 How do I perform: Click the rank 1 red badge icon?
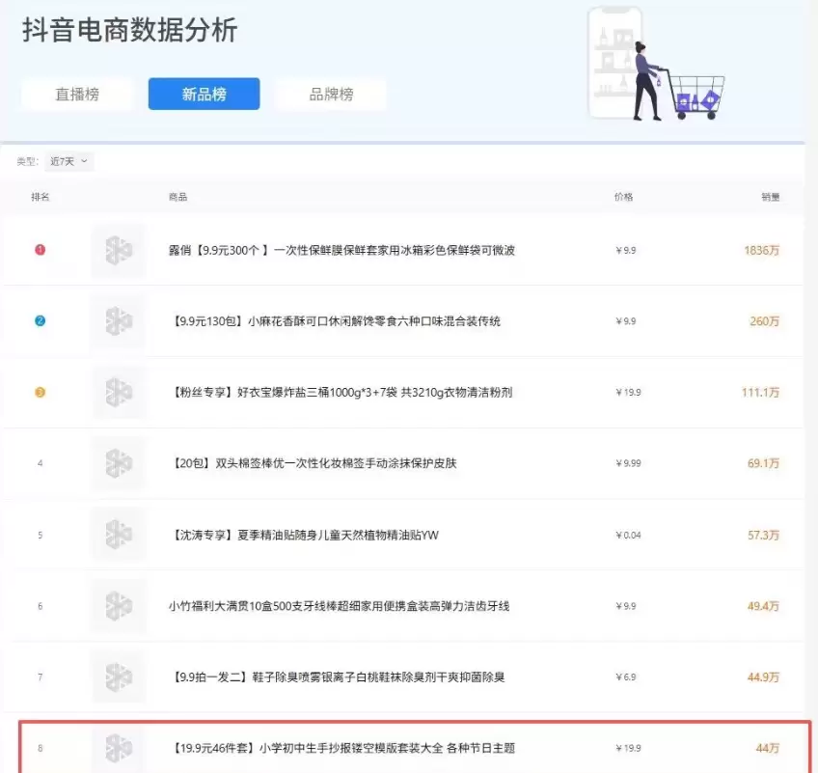click(x=41, y=250)
